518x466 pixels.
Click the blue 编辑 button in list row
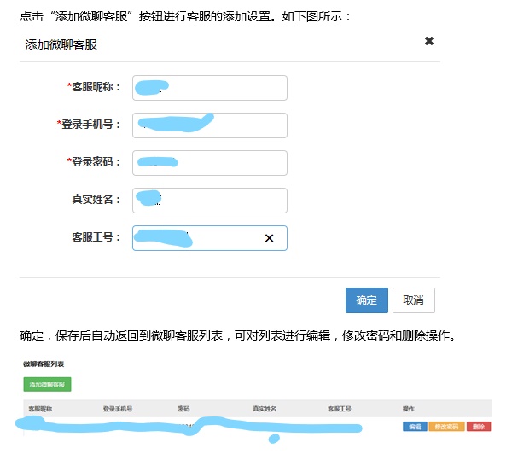click(x=415, y=427)
